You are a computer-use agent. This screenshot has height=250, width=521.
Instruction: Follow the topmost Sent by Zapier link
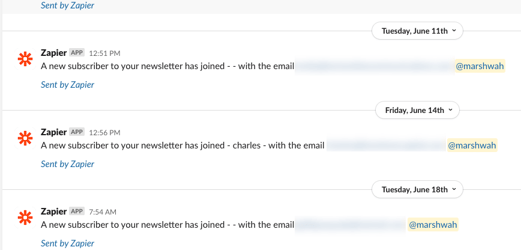coord(67,5)
